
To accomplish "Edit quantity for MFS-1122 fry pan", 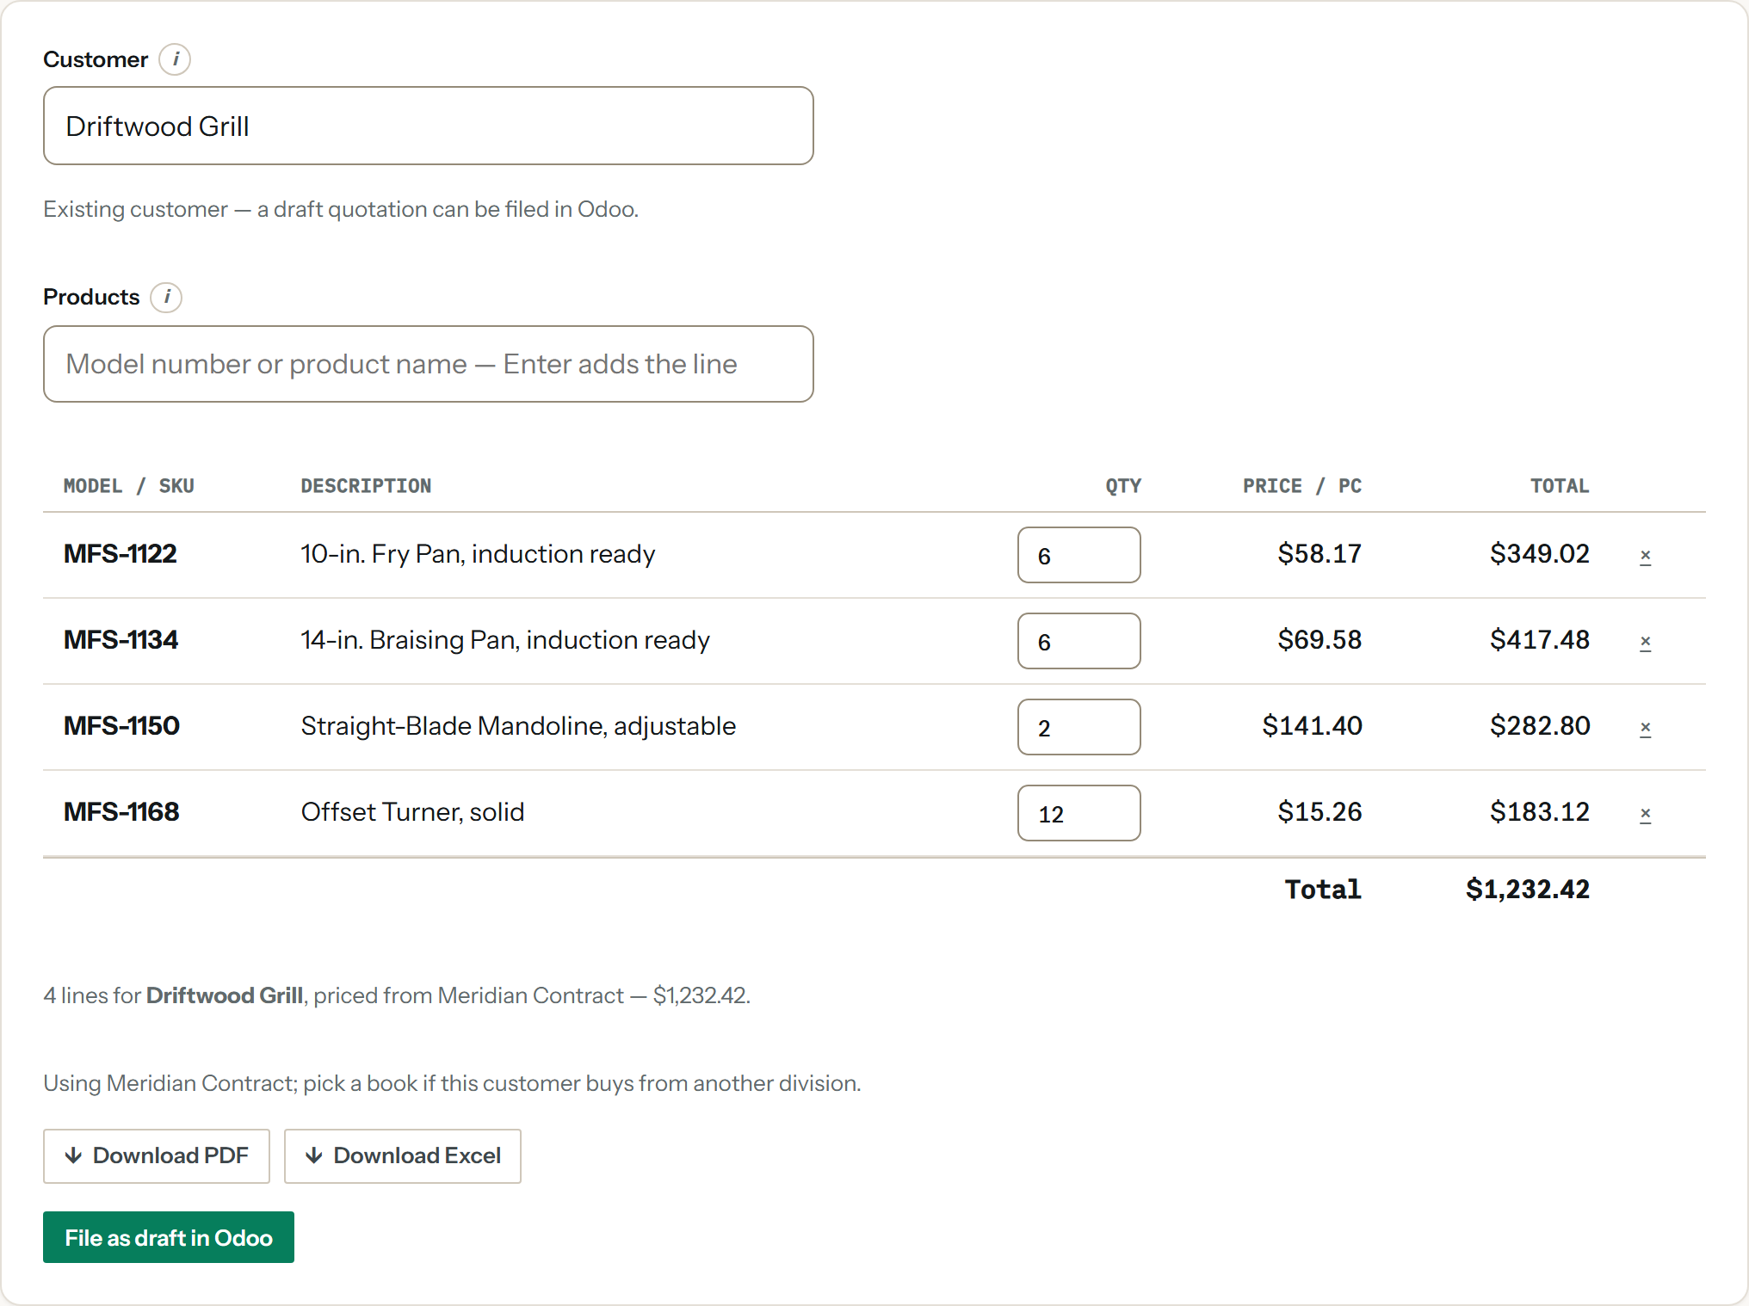I will pyautogui.click(x=1079, y=555).
